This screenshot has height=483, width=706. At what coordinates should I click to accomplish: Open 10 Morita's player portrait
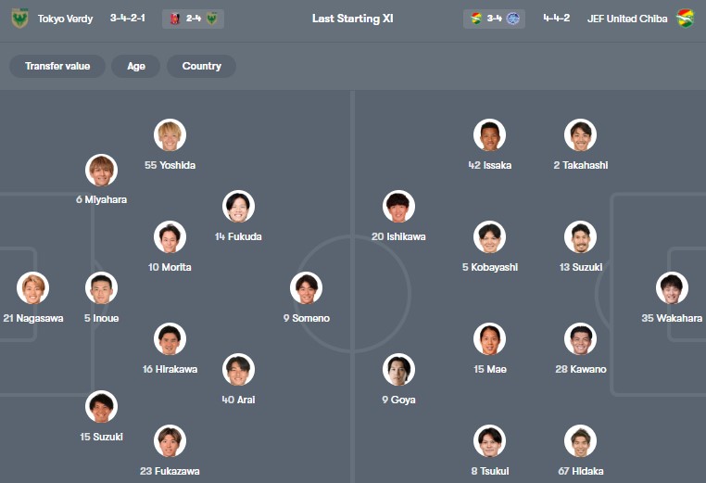[170, 237]
